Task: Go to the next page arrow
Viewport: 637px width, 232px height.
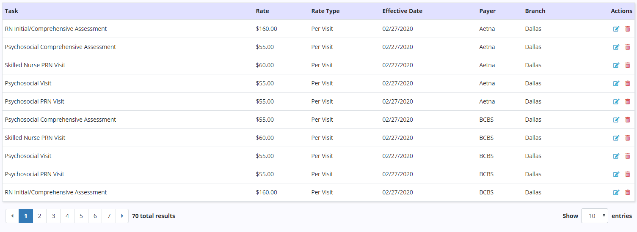Action: click(x=122, y=216)
